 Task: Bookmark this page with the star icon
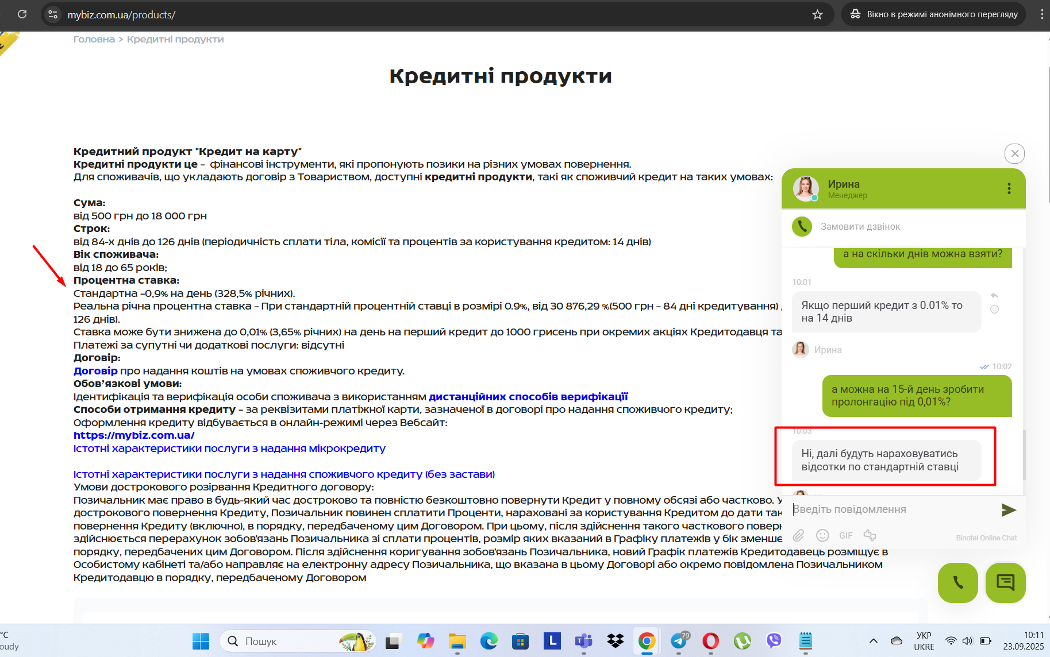coord(817,14)
